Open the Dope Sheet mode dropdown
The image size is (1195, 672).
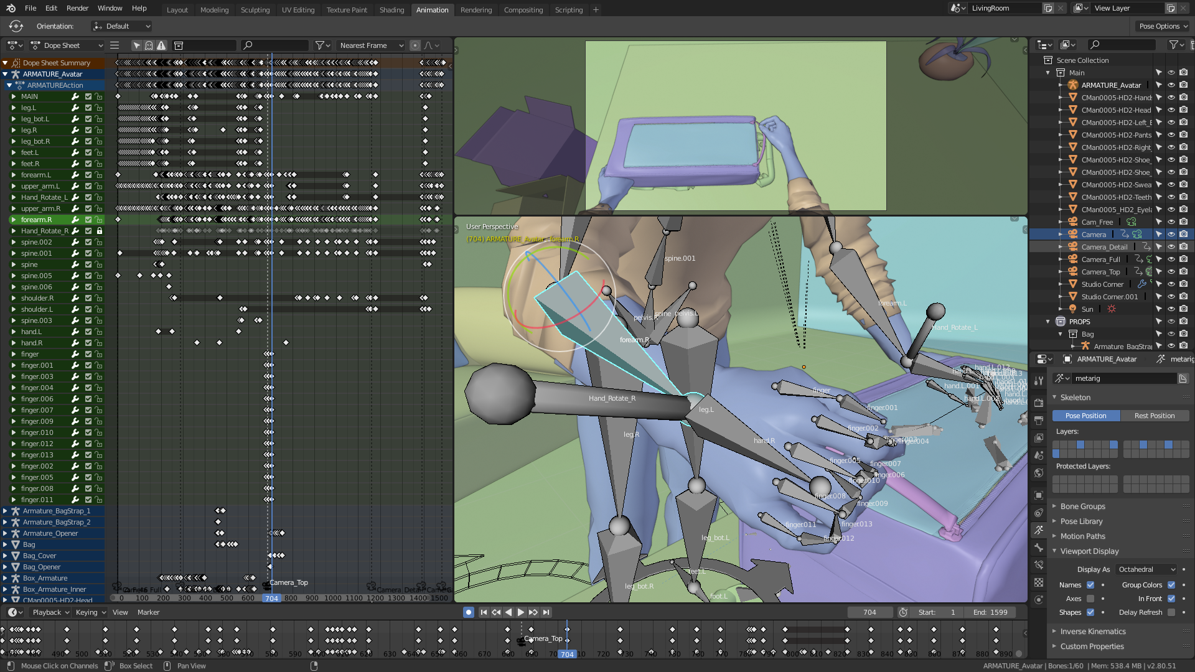[67, 45]
